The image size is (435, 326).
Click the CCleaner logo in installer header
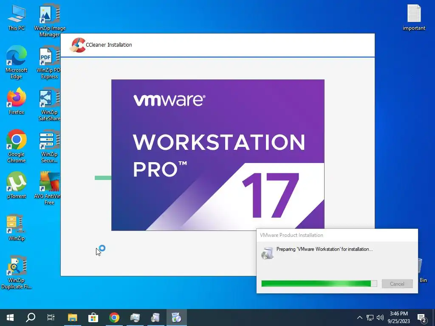tap(77, 45)
